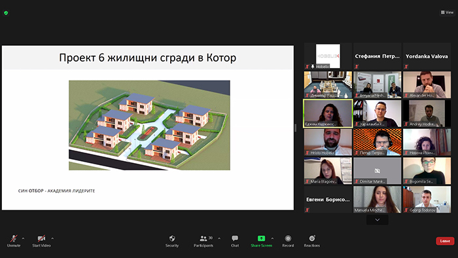Viewport: 458px width, 258px height.
Task: Open Reactions emoji menu
Action: (x=311, y=241)
